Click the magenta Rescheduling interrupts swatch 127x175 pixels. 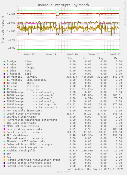tap(4, 129)
